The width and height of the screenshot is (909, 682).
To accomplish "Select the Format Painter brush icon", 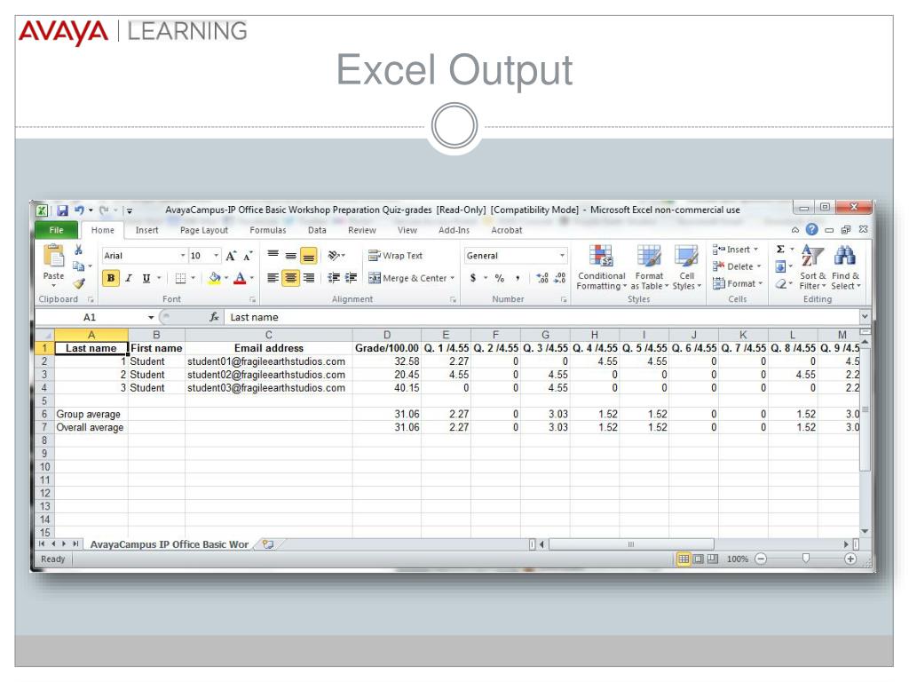I will (79, 283).
